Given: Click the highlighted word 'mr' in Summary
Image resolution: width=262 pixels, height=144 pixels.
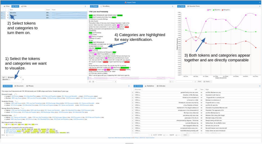Looking at the screenshot, I should 6,125.
